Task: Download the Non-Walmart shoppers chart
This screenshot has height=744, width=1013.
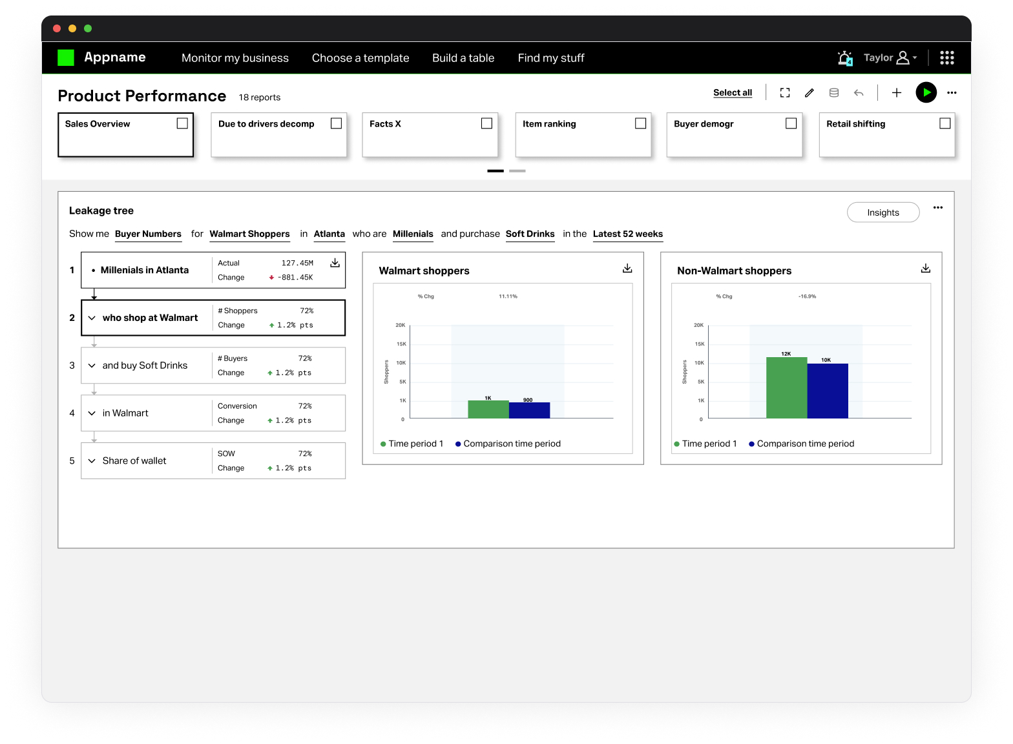Action: click(925, 269)
